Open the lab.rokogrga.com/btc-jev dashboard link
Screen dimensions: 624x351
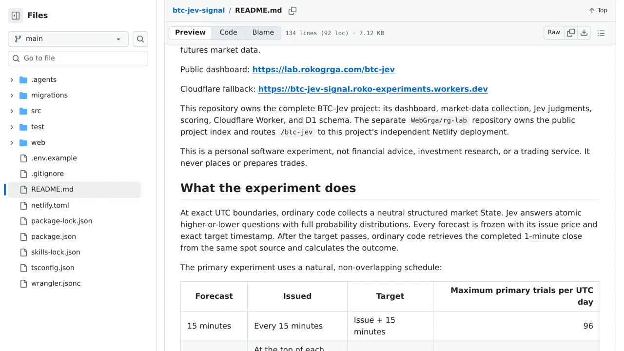[x=323, y=70]
